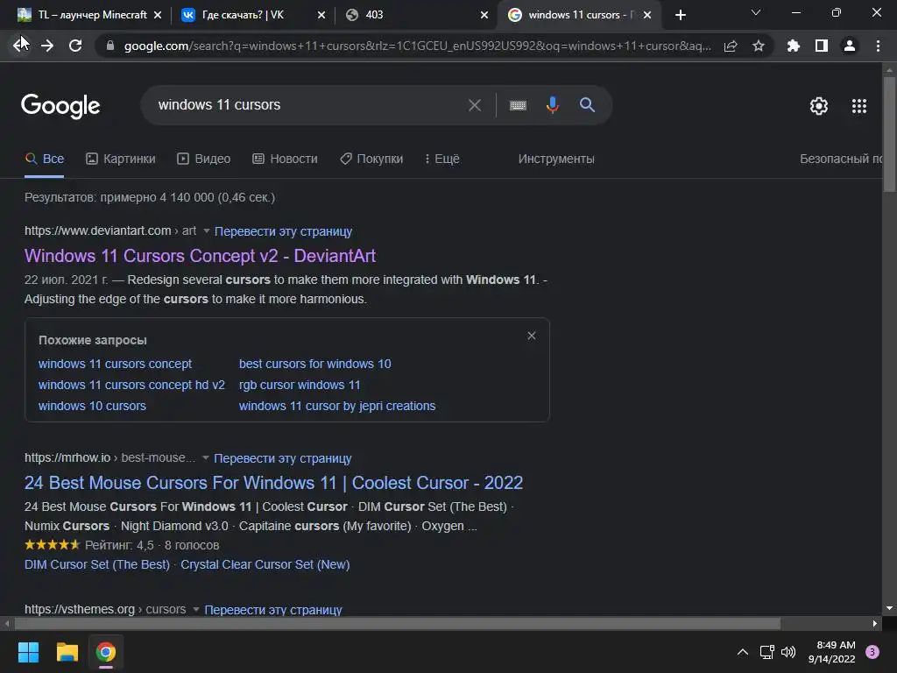View site information lock icon
The height and width of the screenshot is (673, 897).
click(x=109, y=46)
